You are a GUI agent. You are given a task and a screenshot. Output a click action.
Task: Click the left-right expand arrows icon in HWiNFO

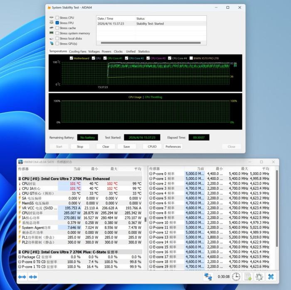click(22, 277)
